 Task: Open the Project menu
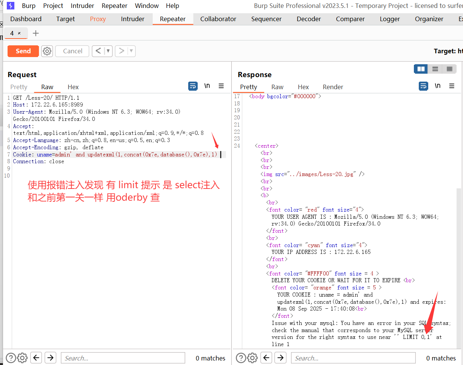click(53, 6)
